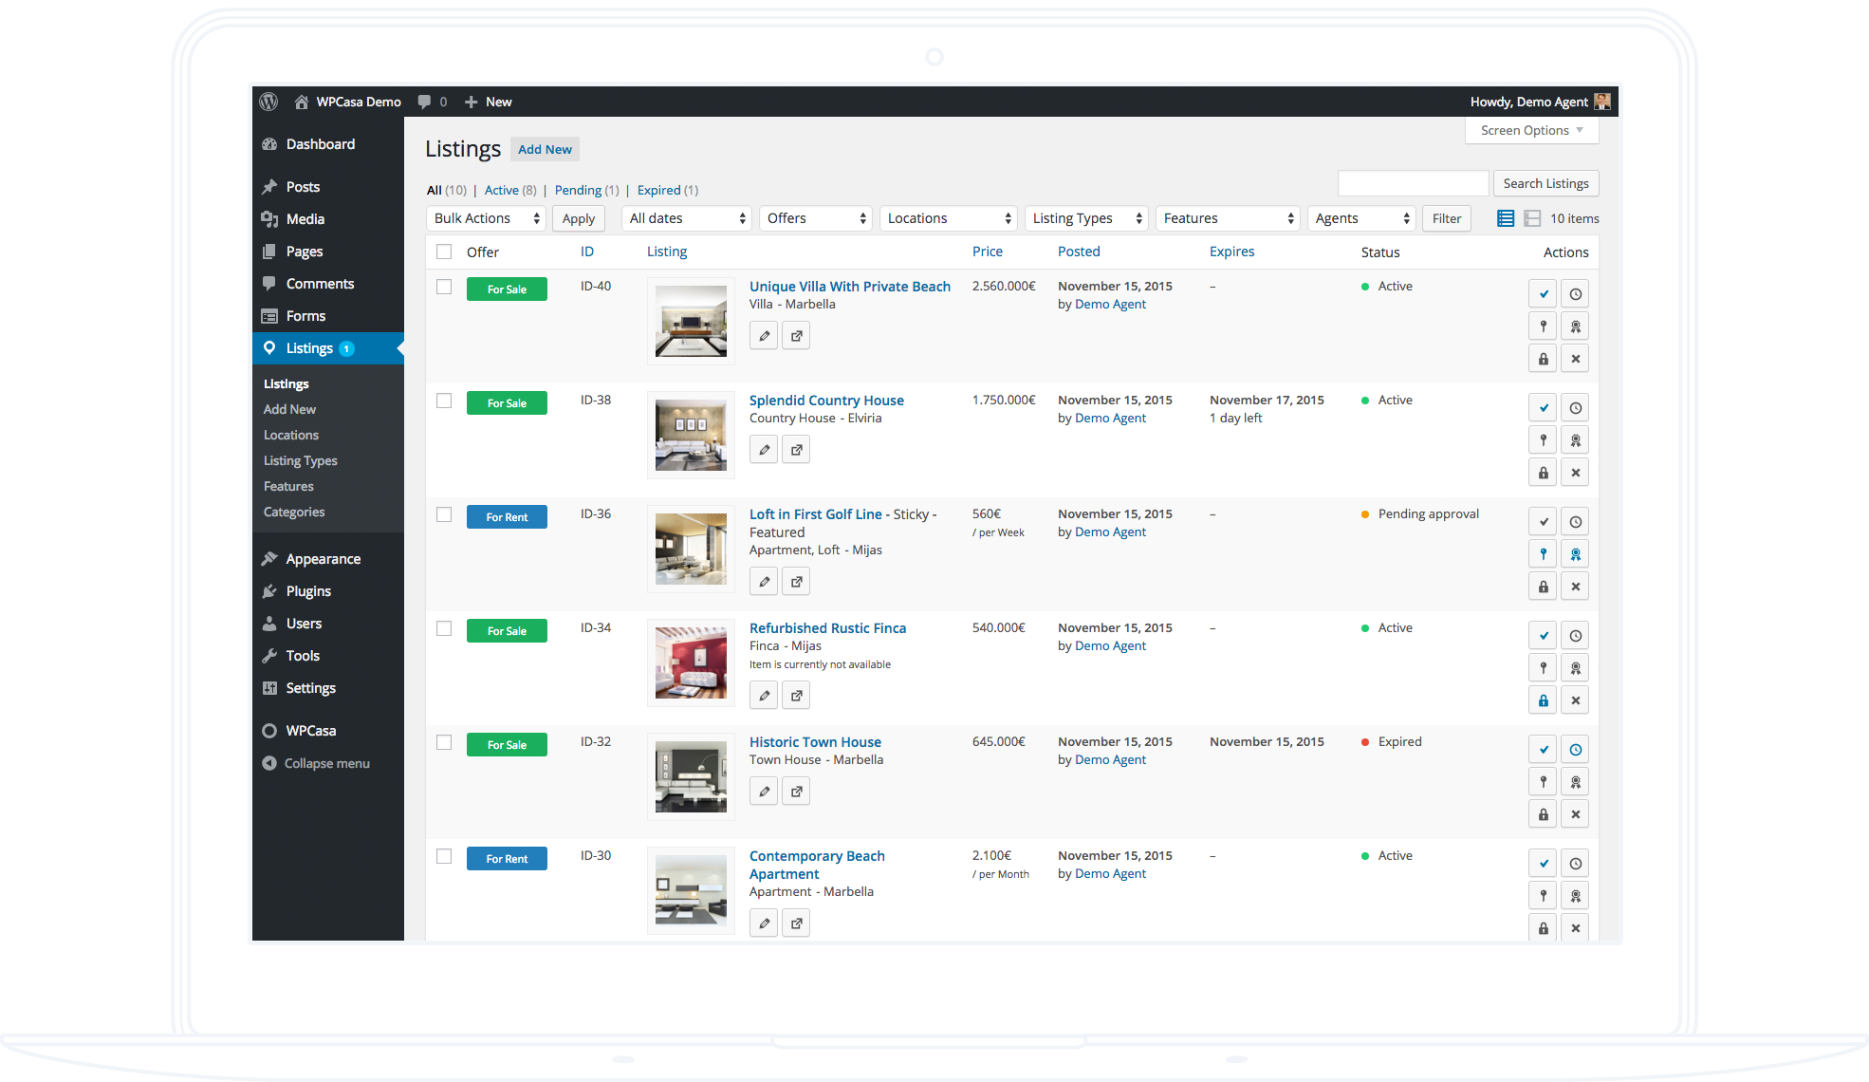This screenshot has width=1869, height=1082.
Task: Open the Offers filter dropdown
Action: pos(816,218)
